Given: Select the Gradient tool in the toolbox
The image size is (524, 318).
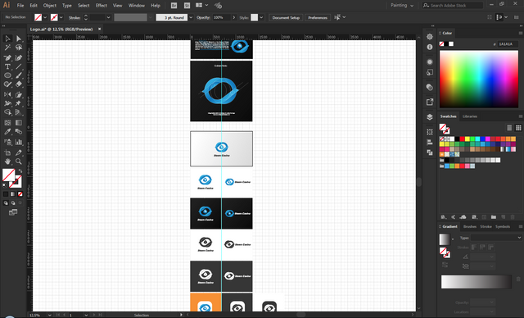Looking at the screenshot, I should click(x=18, y=123).
